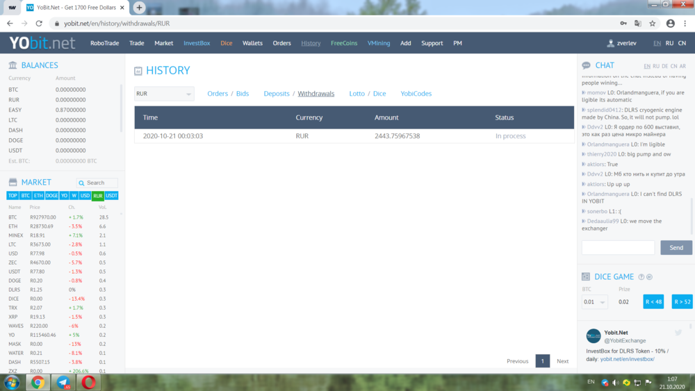Select the USDT market tab
This screenshot has width=695, height=391.
click(x=112, y=196)
